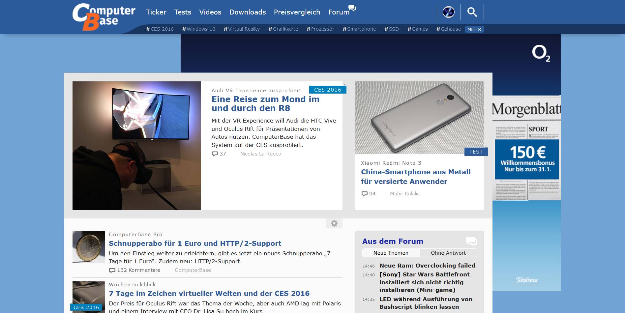Open article 'Eine Reise zum Mond im und durch den R8'

point(265,104)
